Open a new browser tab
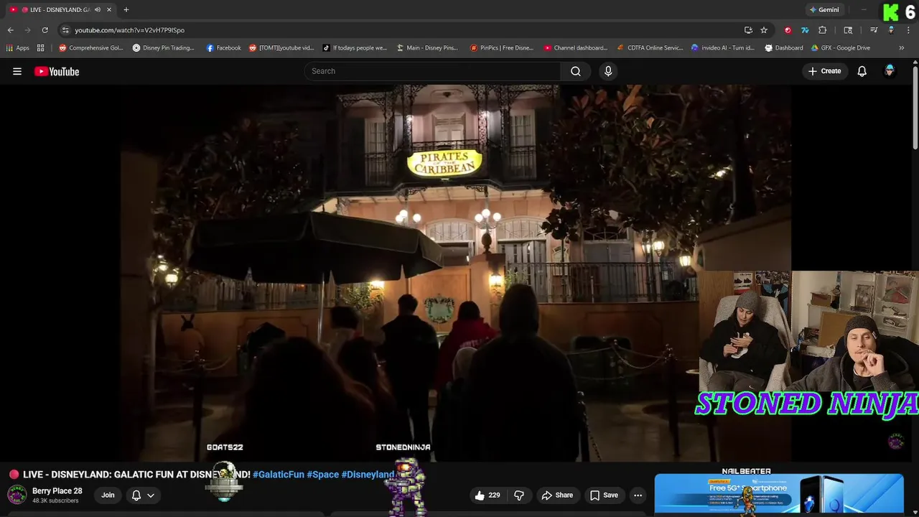Image resolution: width=919 pixels, height=517 pixels. tap(126, 9)
